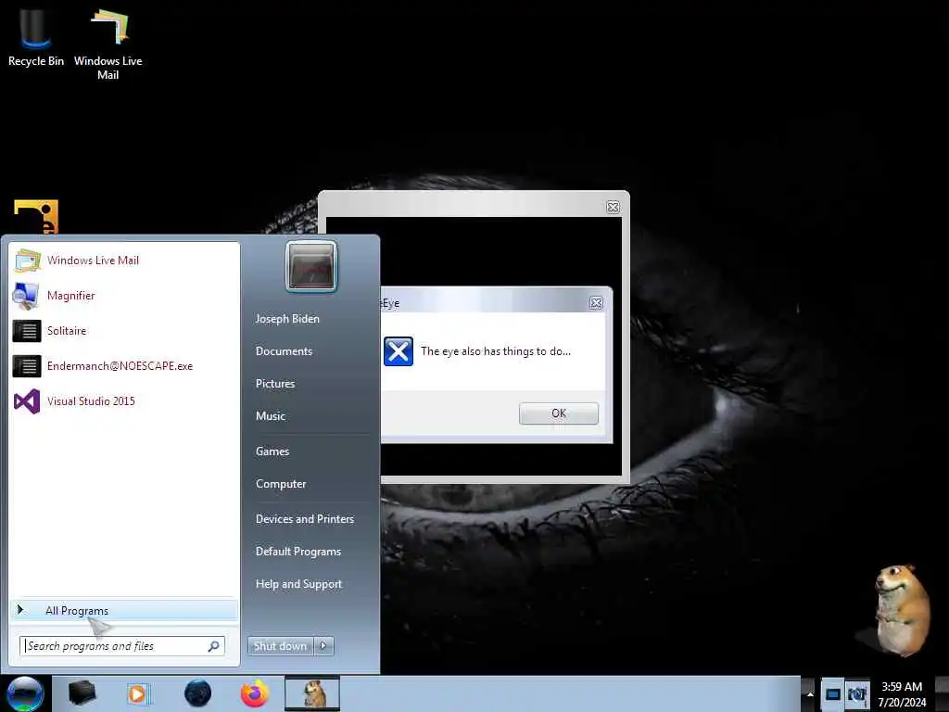Expand the Shut down options arrow

pyautogui.click(x=323, y=646)
